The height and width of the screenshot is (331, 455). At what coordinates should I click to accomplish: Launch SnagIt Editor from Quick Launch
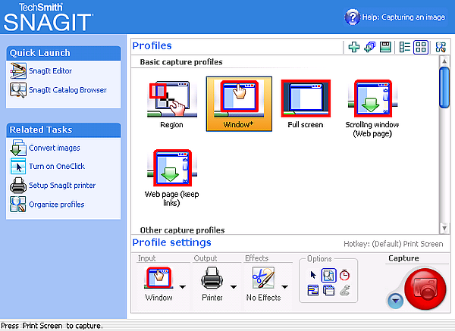tap(41, 70)
